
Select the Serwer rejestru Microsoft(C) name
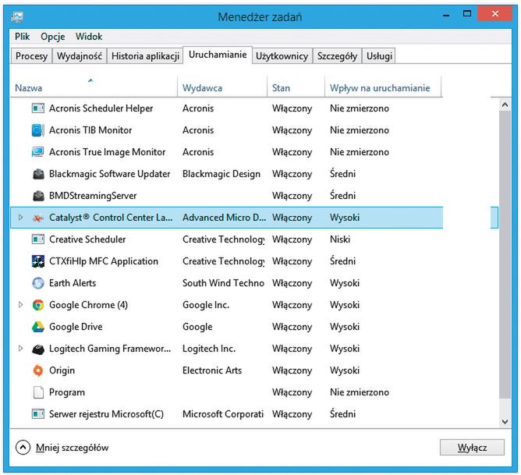(106, 414)
